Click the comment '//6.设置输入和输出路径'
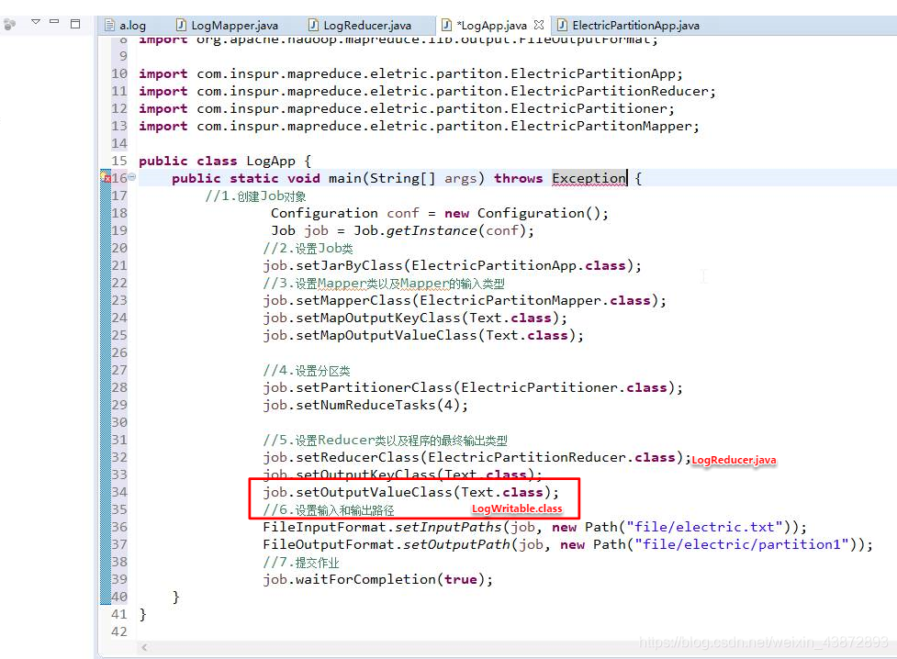The width and height of the screenshot is (897, 659). pyautogui.click(x=329, y=509)
